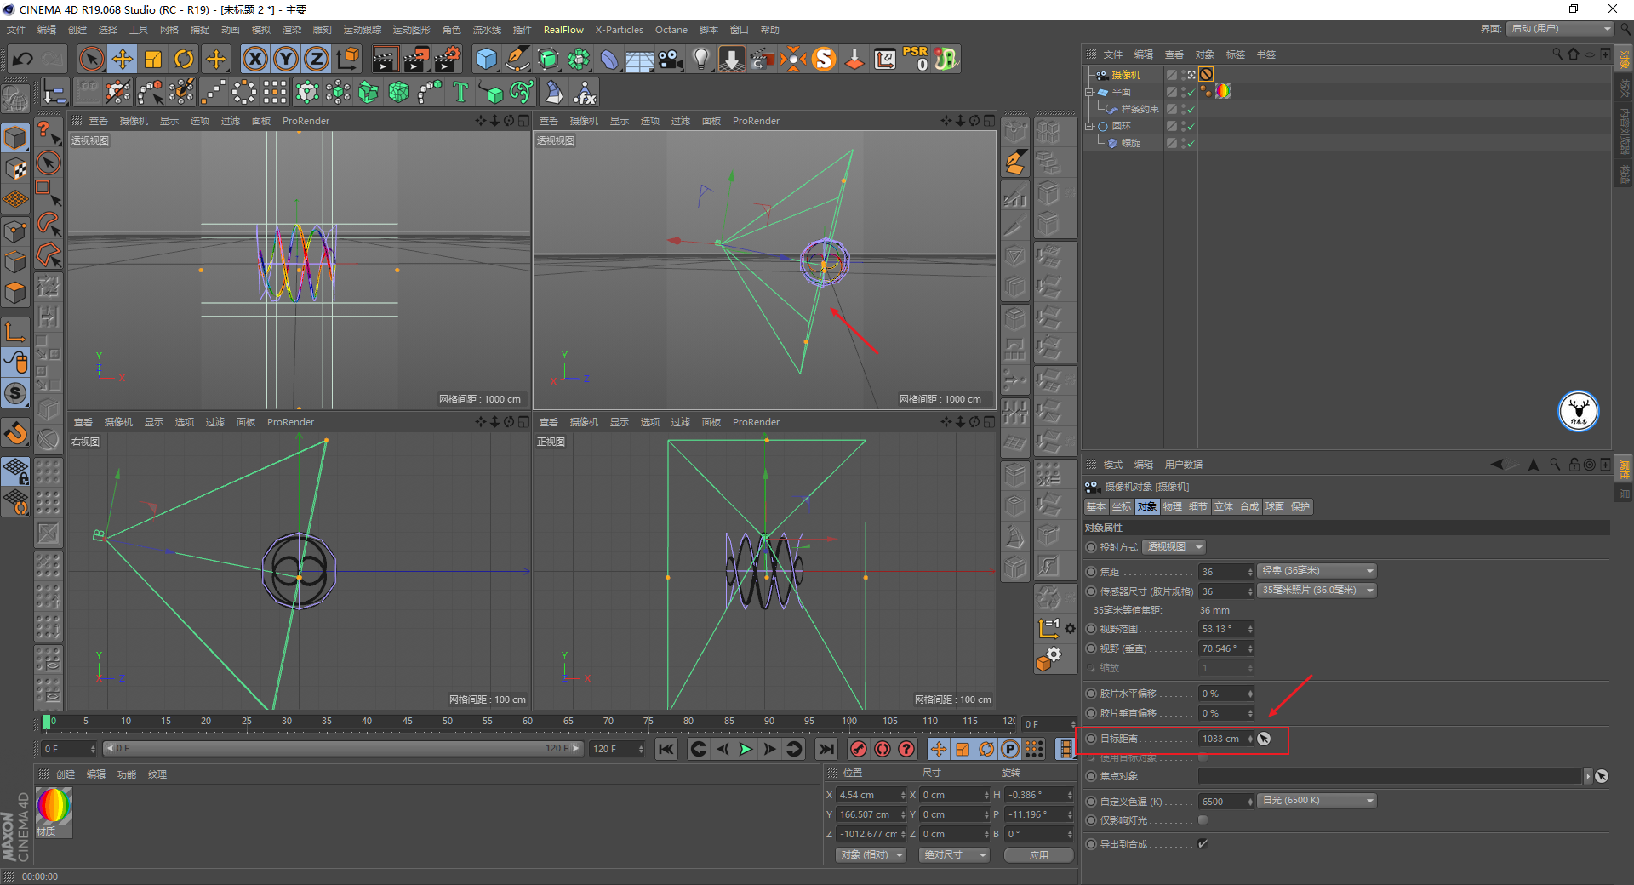Click the coordinate system icon
1634x885 pixels.
click(348, 60)
